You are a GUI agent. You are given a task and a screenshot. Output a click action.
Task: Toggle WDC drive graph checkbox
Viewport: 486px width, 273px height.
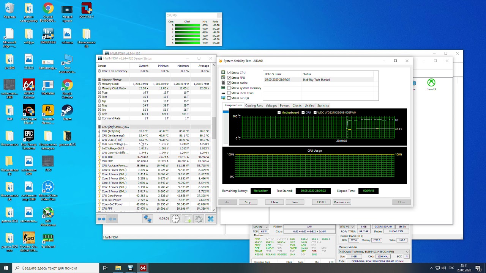315,112
